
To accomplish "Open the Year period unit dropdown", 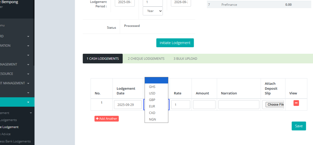I will [153, 11].
